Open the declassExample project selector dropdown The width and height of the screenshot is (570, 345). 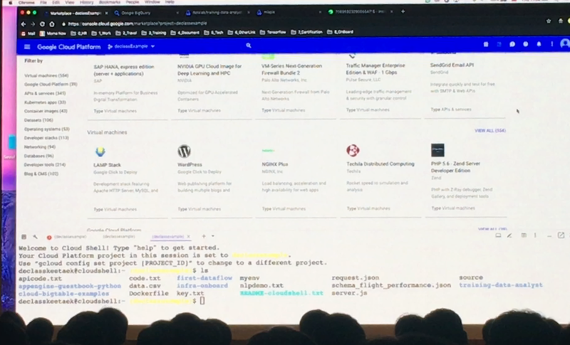coord(131,46)
